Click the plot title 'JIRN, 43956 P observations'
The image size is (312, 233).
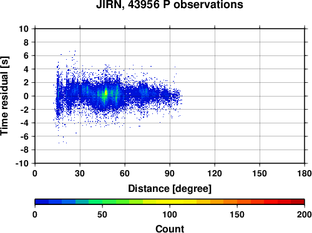[x=170, y=4]
